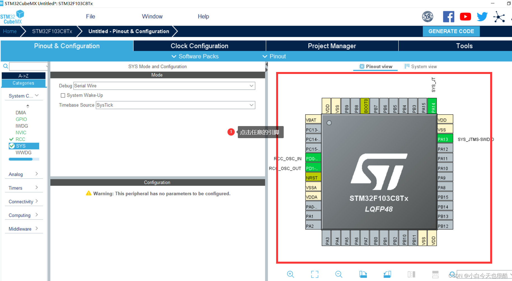Click the best-fit view icon
The image size is (512, 281).
(314, 274)
